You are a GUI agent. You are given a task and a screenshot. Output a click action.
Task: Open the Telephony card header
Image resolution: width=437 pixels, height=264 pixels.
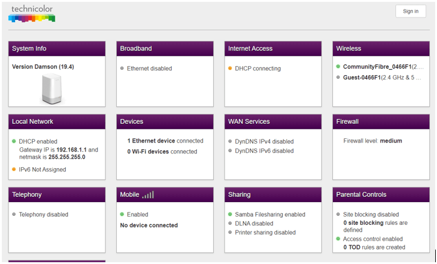point(57,195)
